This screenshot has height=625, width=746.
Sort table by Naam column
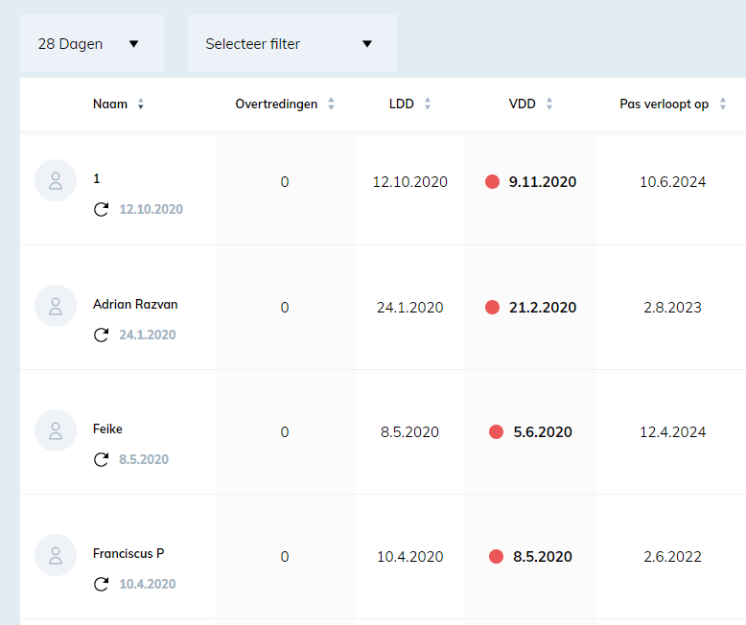pos(118,104)
